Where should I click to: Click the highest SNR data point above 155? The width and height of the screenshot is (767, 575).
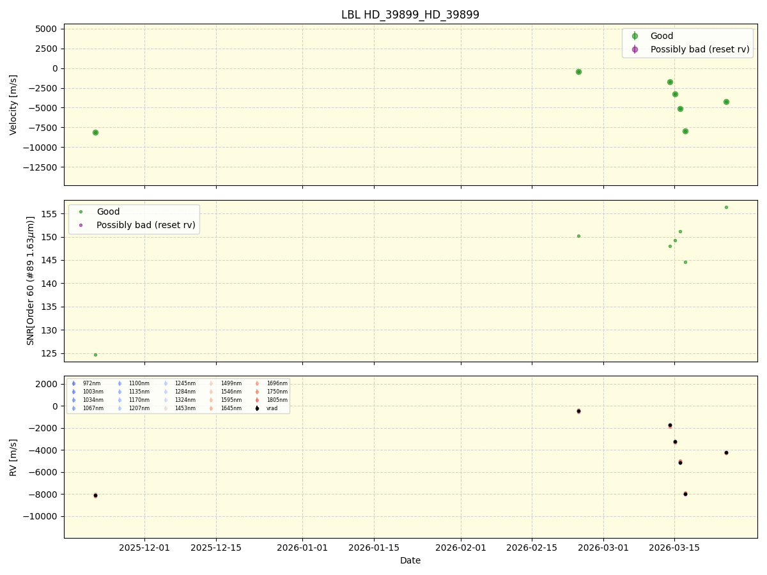pos(726,207)
